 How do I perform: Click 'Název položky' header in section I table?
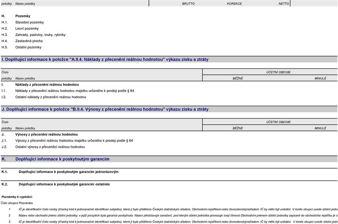[25, 78]
